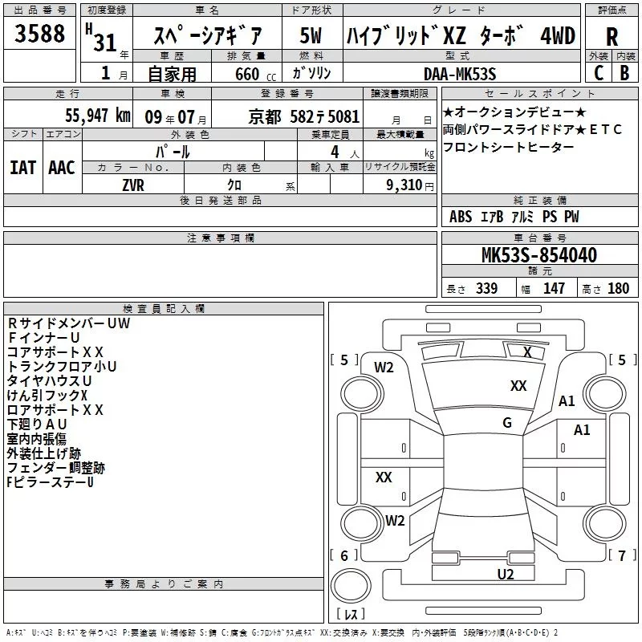642x642 pixels.
Task: Click the セールスポイント header
Action: [x=539, y=93]
